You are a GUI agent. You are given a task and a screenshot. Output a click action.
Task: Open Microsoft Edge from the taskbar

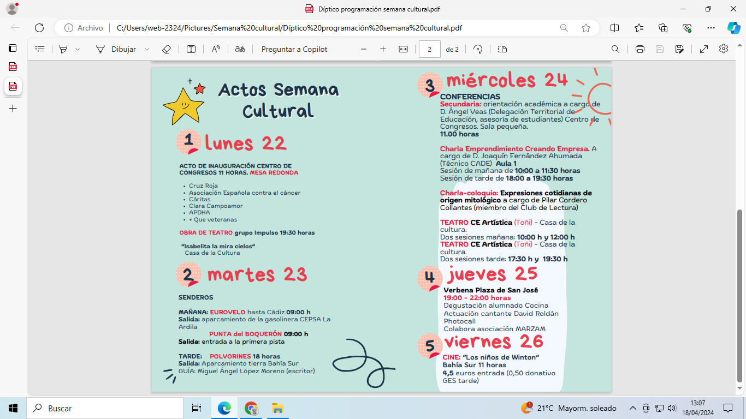click(x=224, y=408)
